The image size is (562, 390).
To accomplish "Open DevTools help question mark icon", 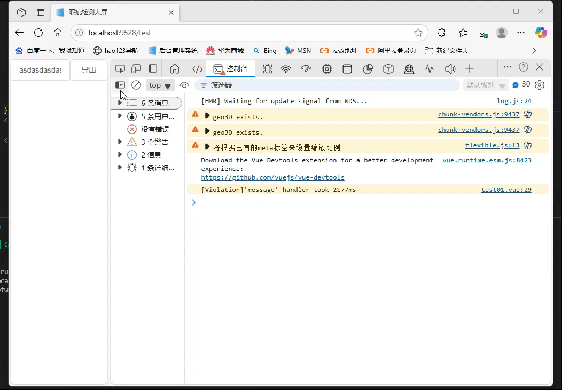I will click(x=524, y=67).
